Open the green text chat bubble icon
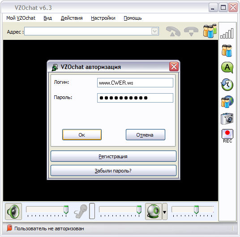The height and width of the screenshot is (237, 240). point(227,68)
